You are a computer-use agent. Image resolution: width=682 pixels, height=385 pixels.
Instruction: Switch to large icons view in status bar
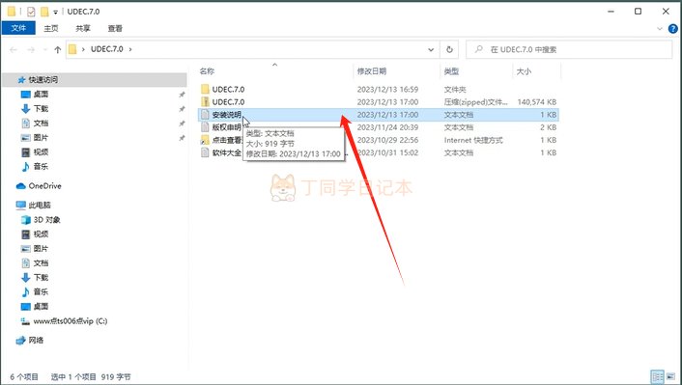[670, 376]
